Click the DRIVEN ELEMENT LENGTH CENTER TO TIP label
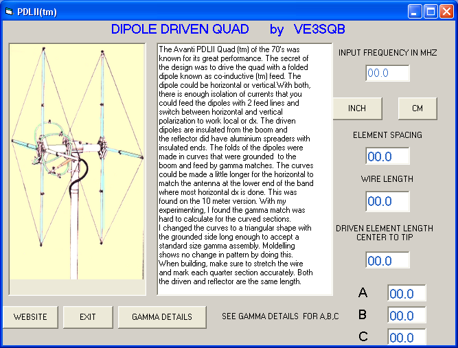Viewport: 458px width, 348px height. click(x=385, y=233)
